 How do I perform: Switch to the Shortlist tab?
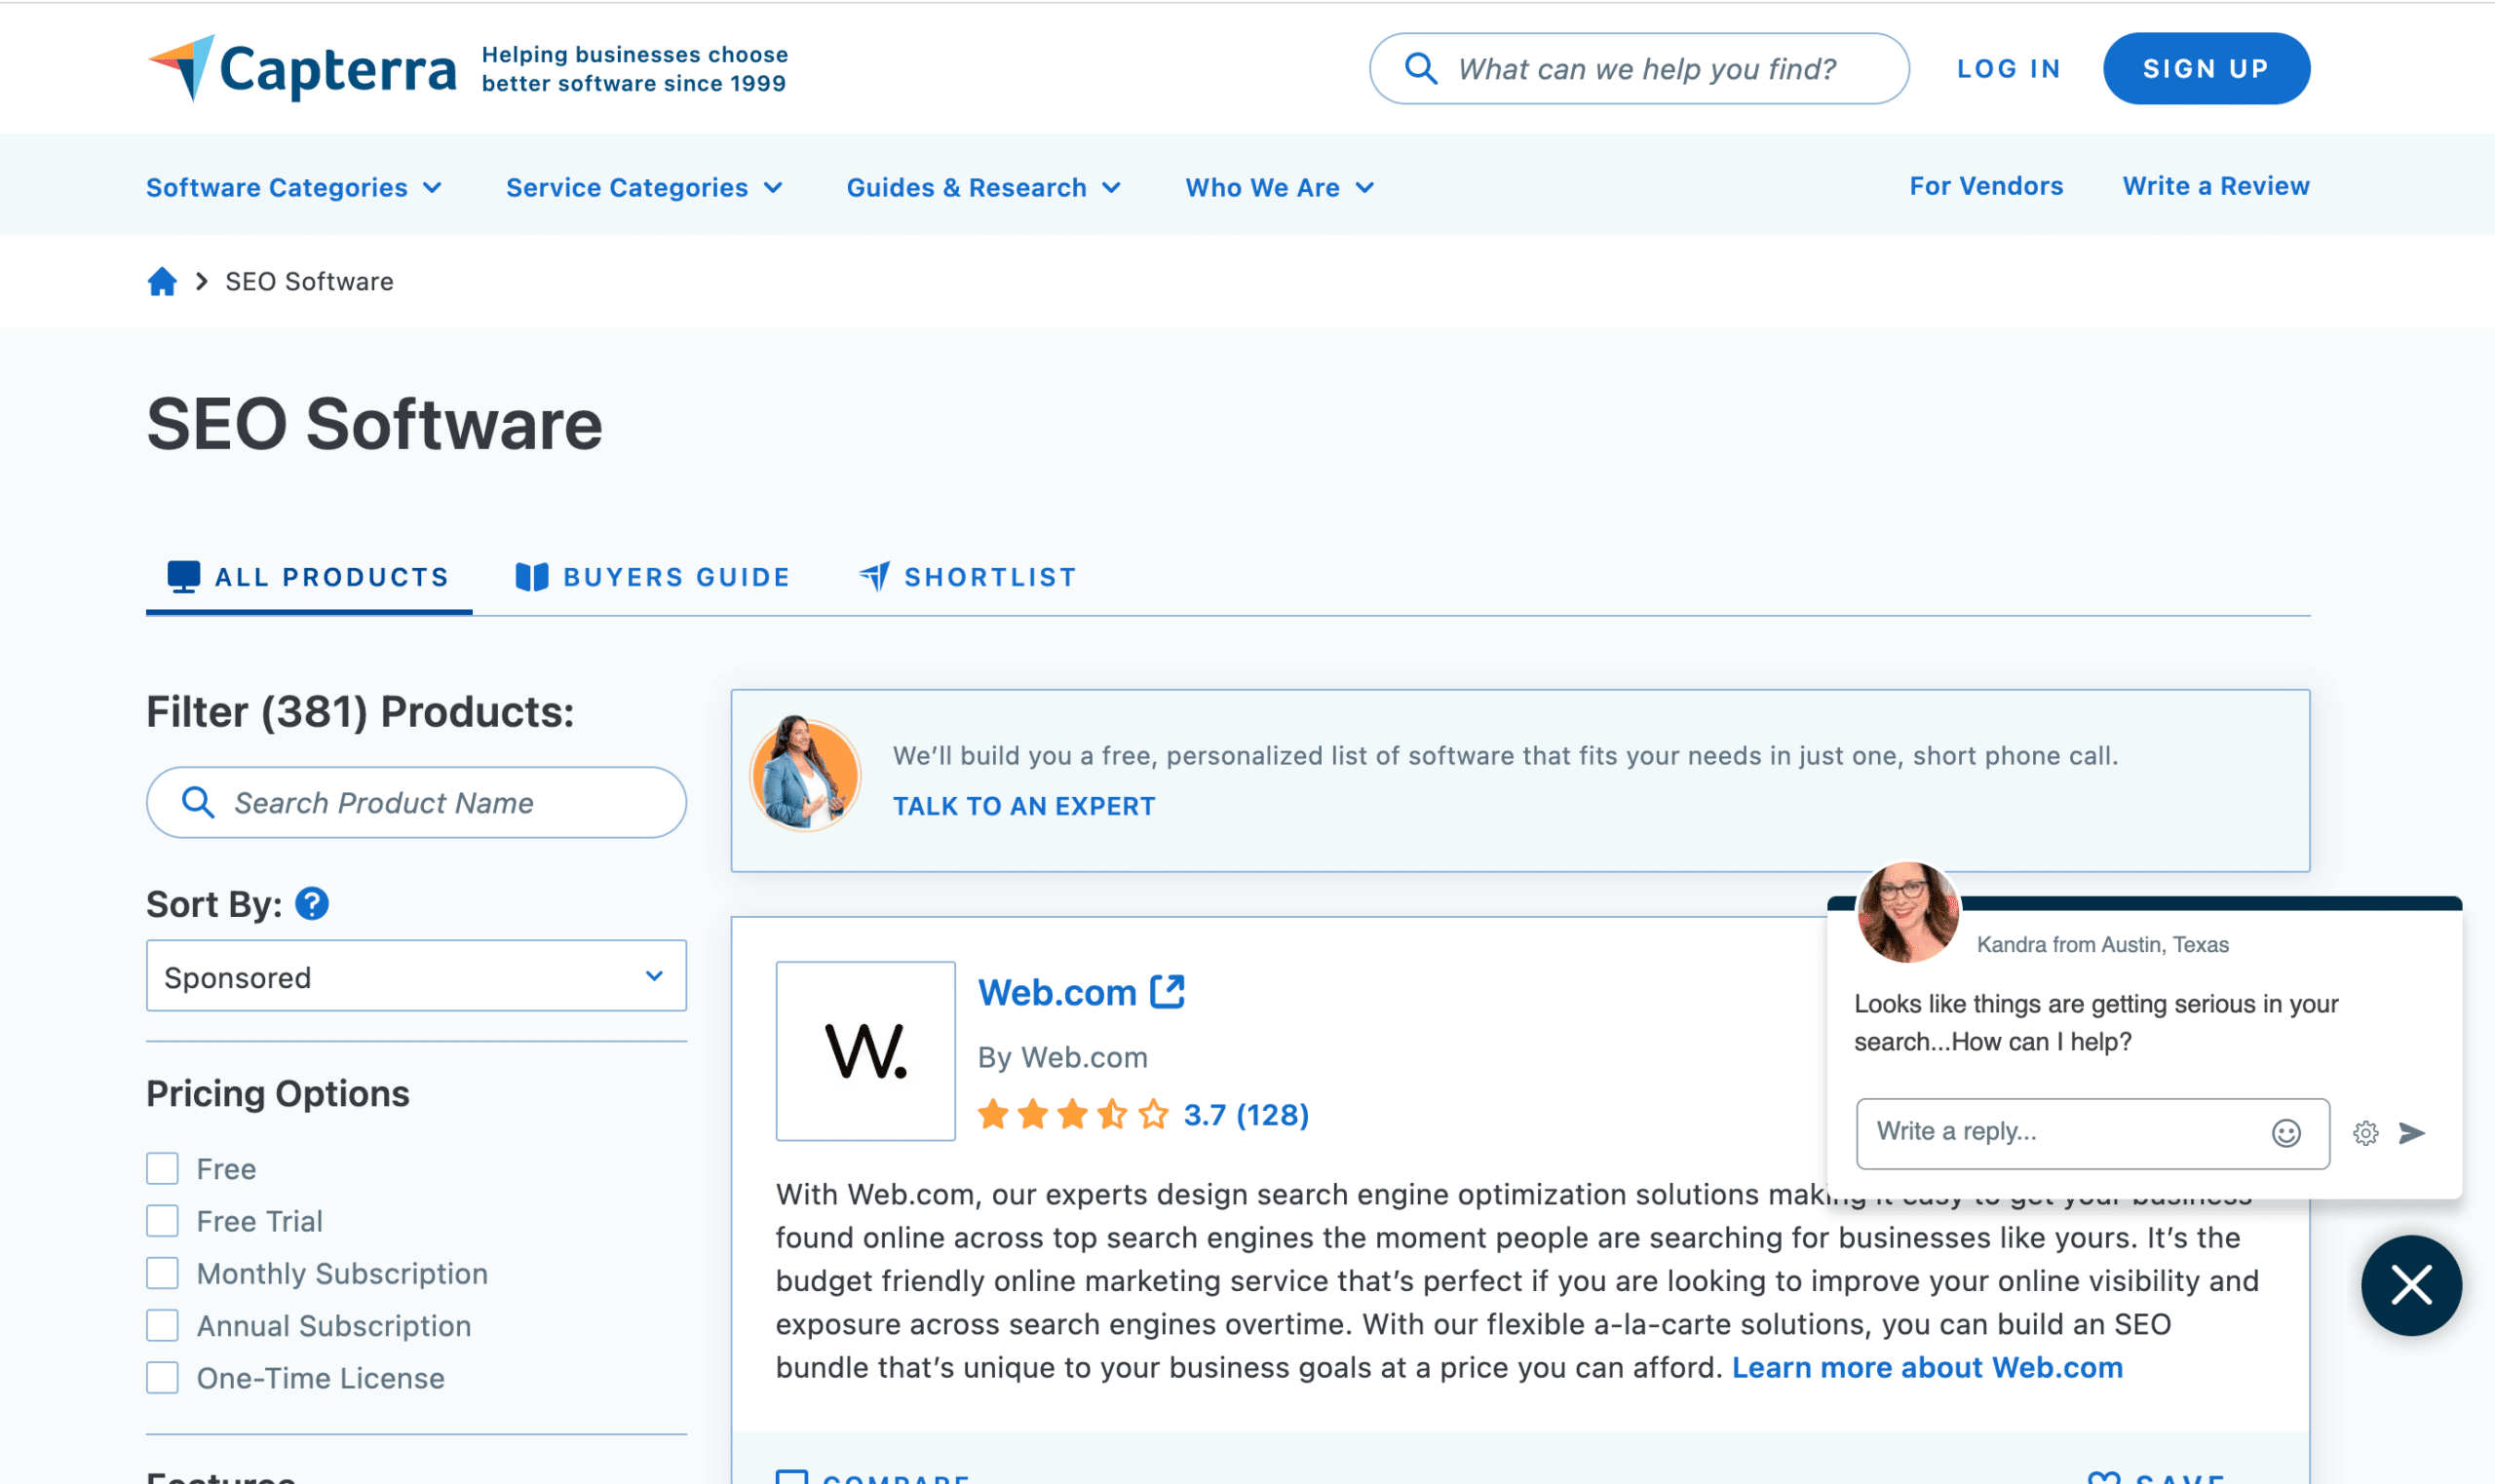pos(968,577)
